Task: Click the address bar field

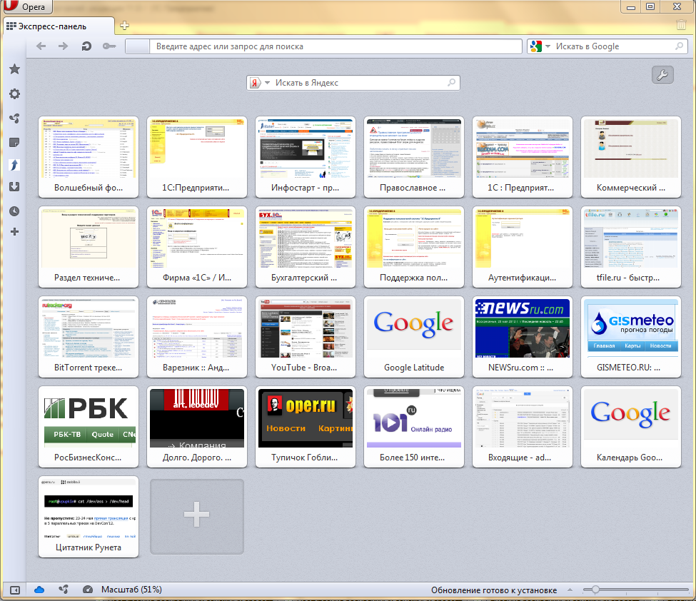Action: pyautogui.click(x=323, y=46)
